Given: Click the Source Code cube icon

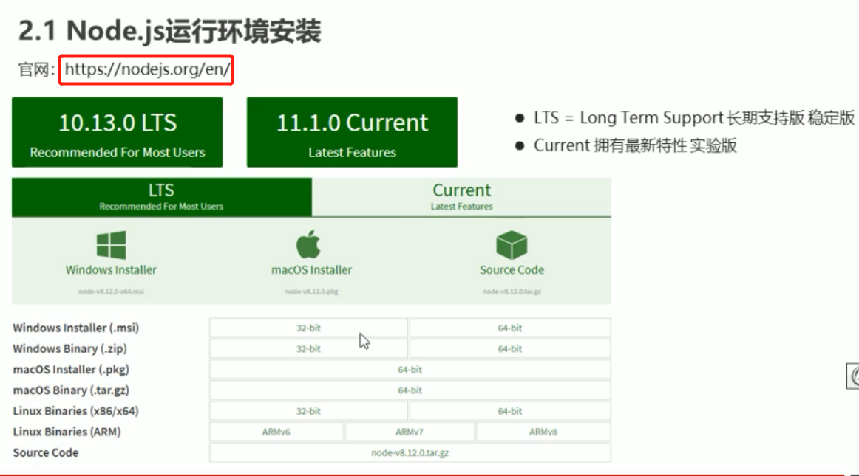Looking at the screenshot, I should click(512, 244).
